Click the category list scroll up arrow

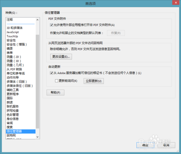pyautogui.click(x=37, y=20)
